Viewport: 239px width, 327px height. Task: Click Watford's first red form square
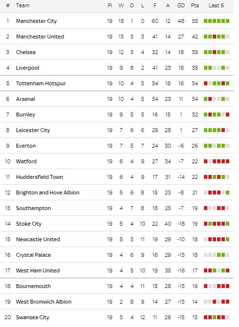pyautogui.click(x=206, y=161)
